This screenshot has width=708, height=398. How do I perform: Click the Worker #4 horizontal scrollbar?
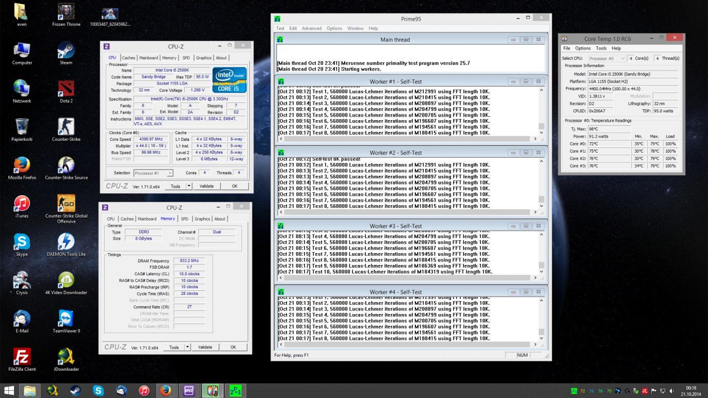[408, 345]
